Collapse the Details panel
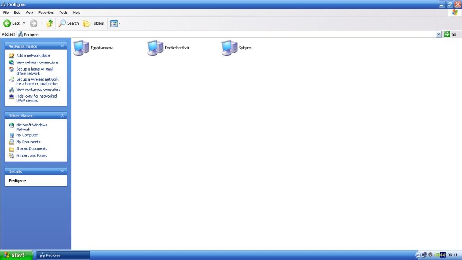Image resolution: width=462 pixels, height=260 pixels. point(62,171)
